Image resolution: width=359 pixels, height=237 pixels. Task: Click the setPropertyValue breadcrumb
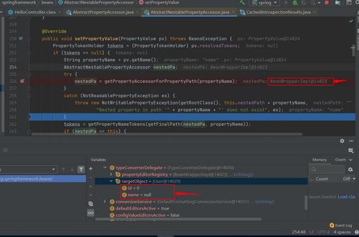click(x=159, y=3)
